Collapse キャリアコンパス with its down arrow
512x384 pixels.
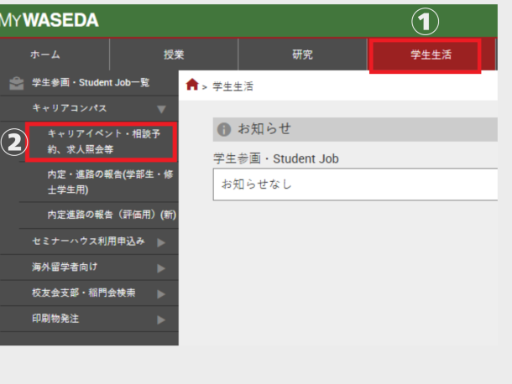161,109
